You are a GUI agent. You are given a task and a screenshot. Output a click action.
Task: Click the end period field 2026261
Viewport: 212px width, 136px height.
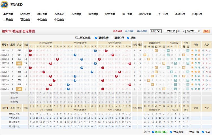pos(191,31)
